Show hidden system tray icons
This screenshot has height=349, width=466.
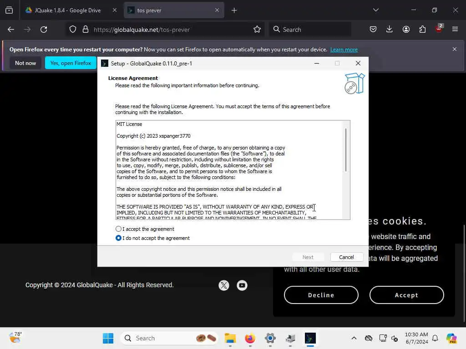point(354,338)
